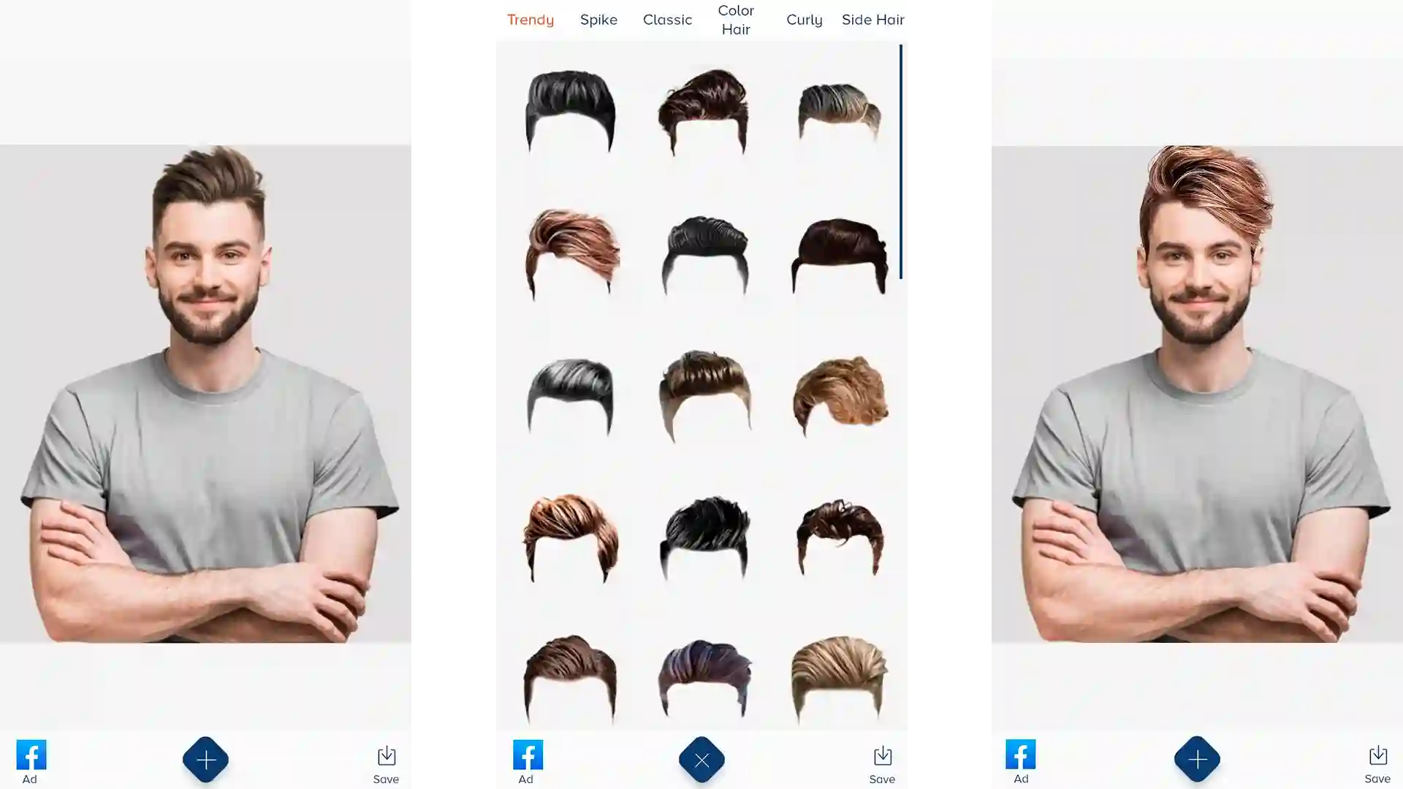Click the Add plus icon on left panel
The height and width of the screenshot is (789, 1403).
click(x=206, y=760)
